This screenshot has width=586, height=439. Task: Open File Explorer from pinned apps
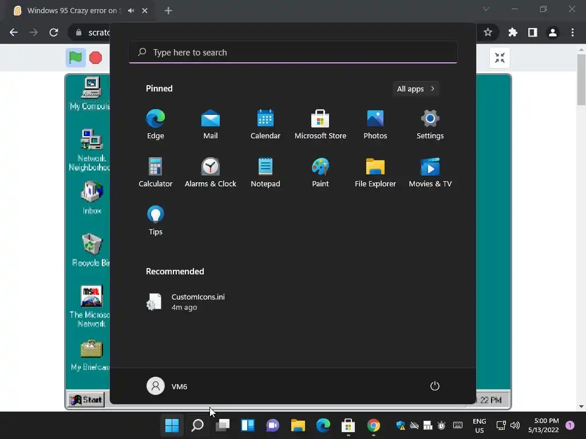(375, 173)
